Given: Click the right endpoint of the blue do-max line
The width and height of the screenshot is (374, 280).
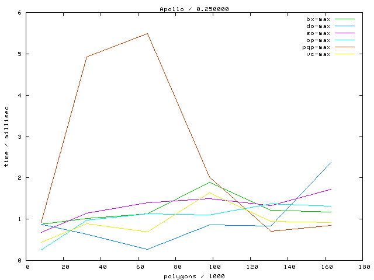Looking at the screenshot, I should coord(331,162).
